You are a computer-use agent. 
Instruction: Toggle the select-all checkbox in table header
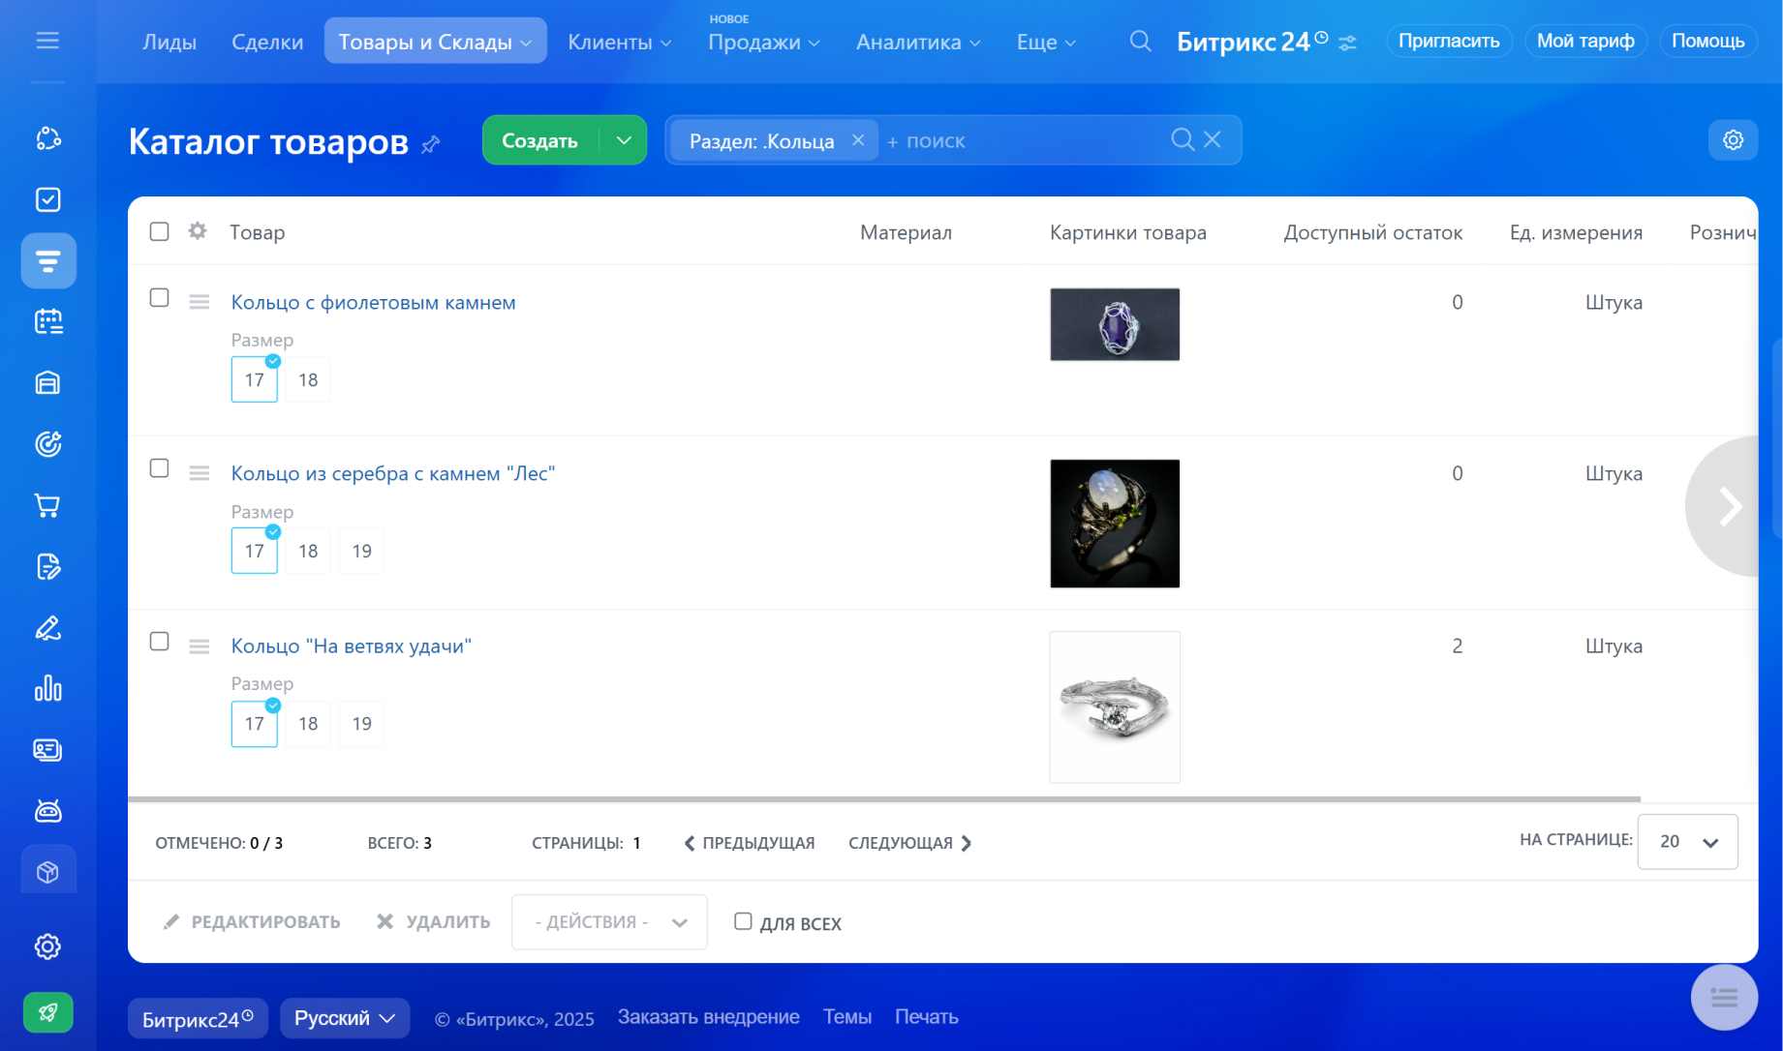click(x=160, y=231)
